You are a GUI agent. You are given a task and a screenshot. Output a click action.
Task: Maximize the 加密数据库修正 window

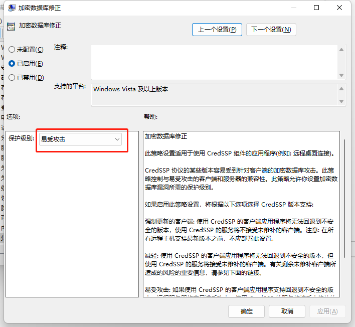316,8
